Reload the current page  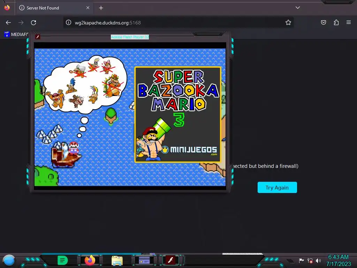tap(33, 23)
